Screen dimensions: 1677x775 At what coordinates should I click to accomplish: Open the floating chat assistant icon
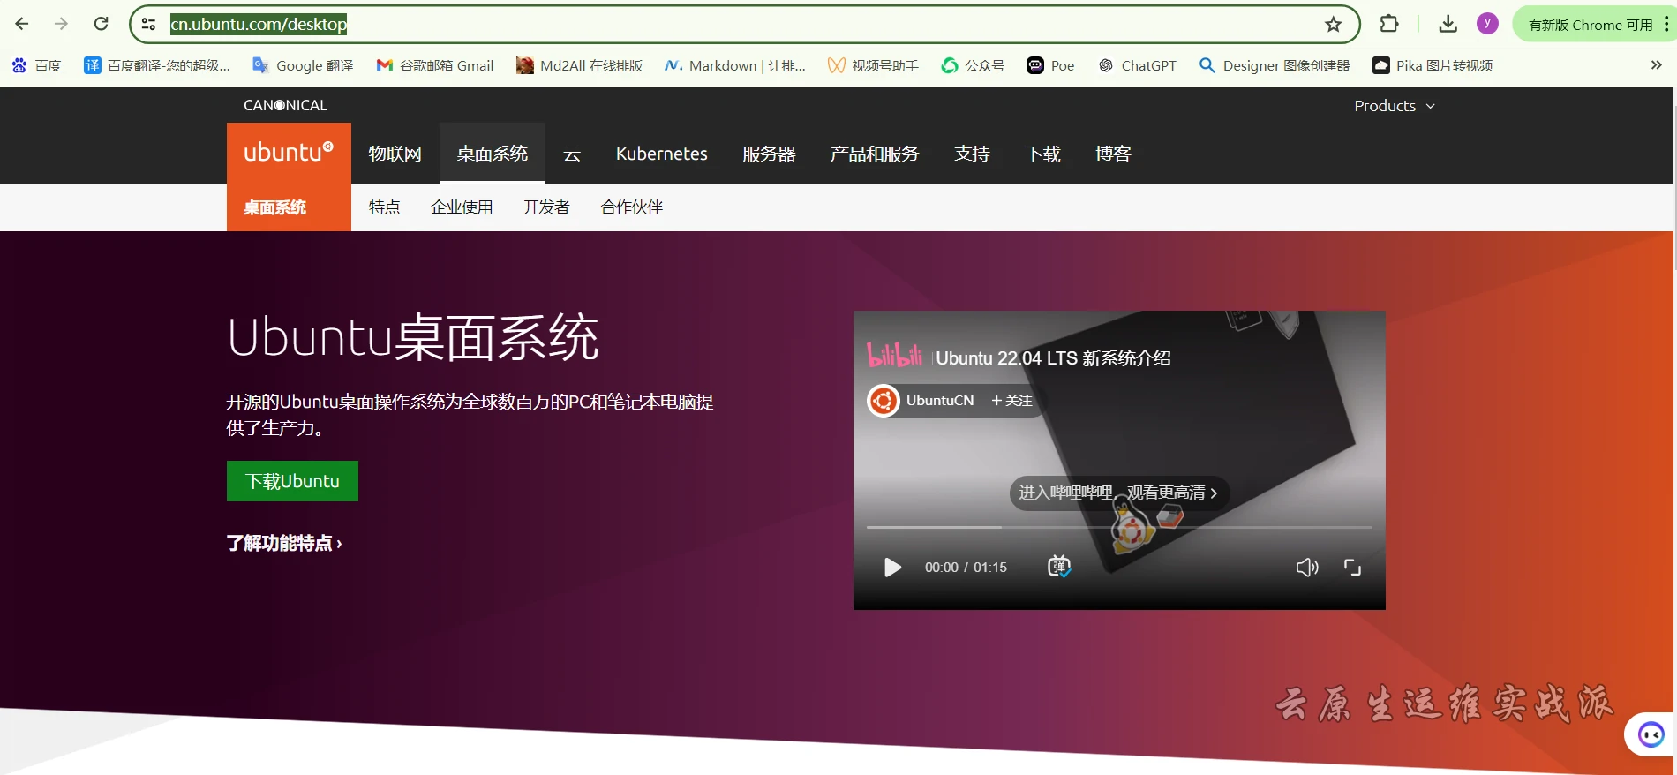1651,734
